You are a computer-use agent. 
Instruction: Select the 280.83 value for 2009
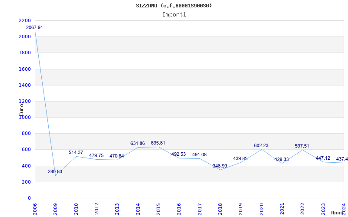(55, 171)
